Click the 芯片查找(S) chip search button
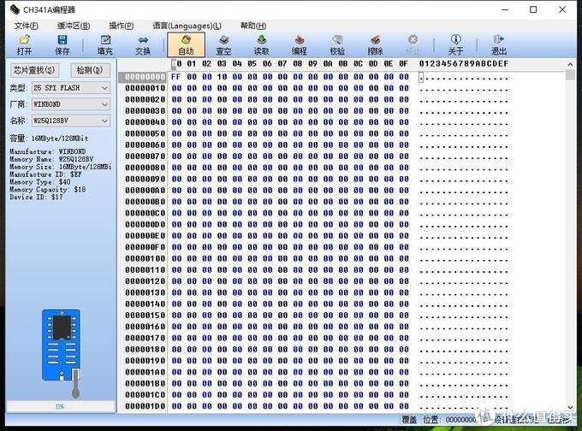Image resolution: width=582 pixels, height=431 pixels. point(34,70)
